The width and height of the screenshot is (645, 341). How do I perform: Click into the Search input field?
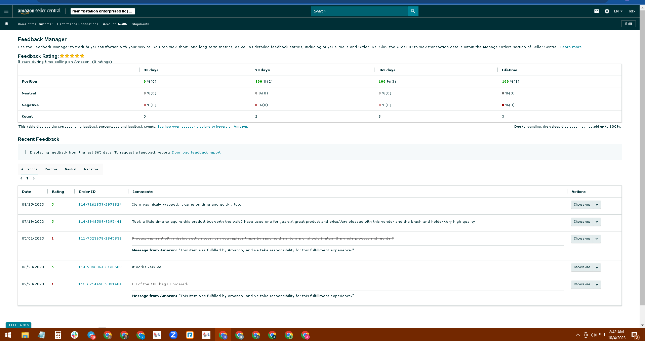(x=359, y=11)
